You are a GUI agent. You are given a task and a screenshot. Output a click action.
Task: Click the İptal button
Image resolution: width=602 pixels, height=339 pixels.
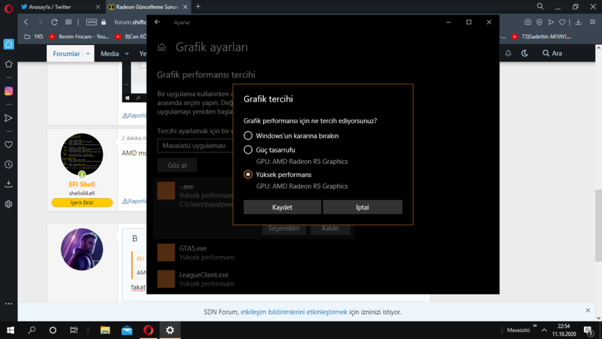coord(363,207)
